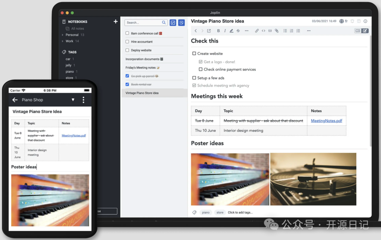Click the new to-do button
The width and height of the screenshot is (381, 240).
(173, 23)
